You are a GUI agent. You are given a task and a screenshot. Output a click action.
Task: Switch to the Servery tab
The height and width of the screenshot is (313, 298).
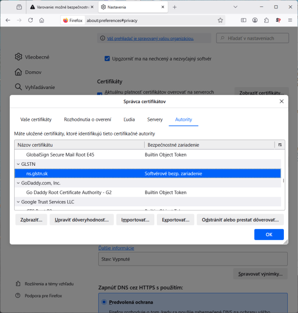tap(155, 119)
